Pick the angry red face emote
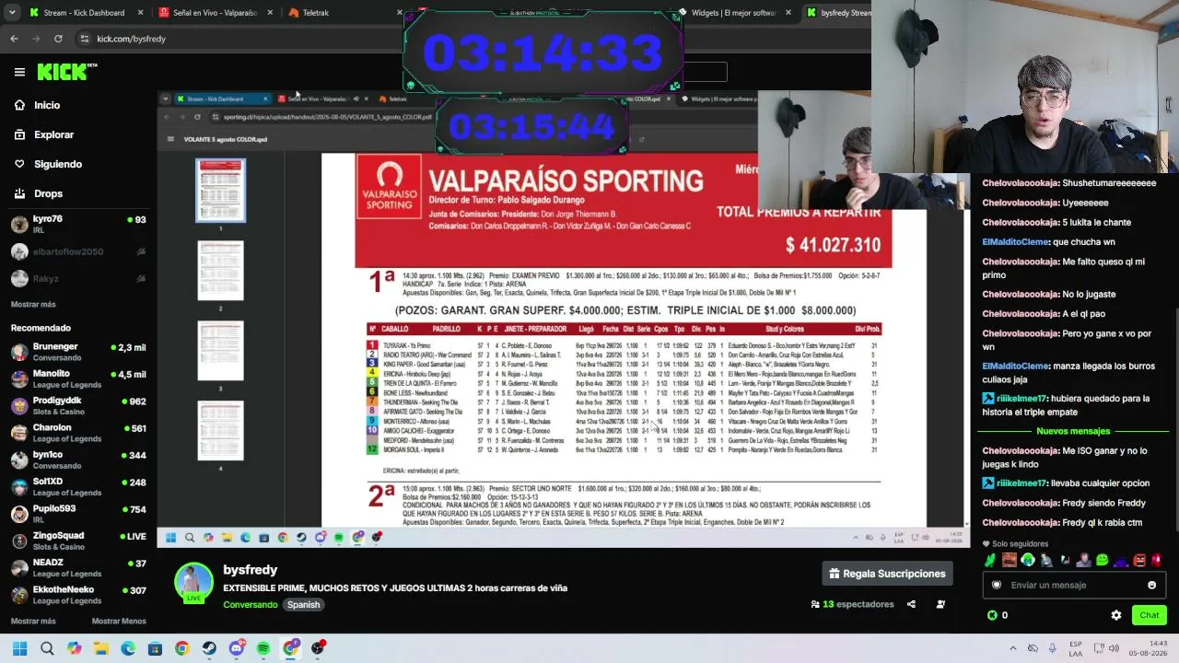Image resolution: width=1179 pixels, height=663 pixels. click(1139, 560)
